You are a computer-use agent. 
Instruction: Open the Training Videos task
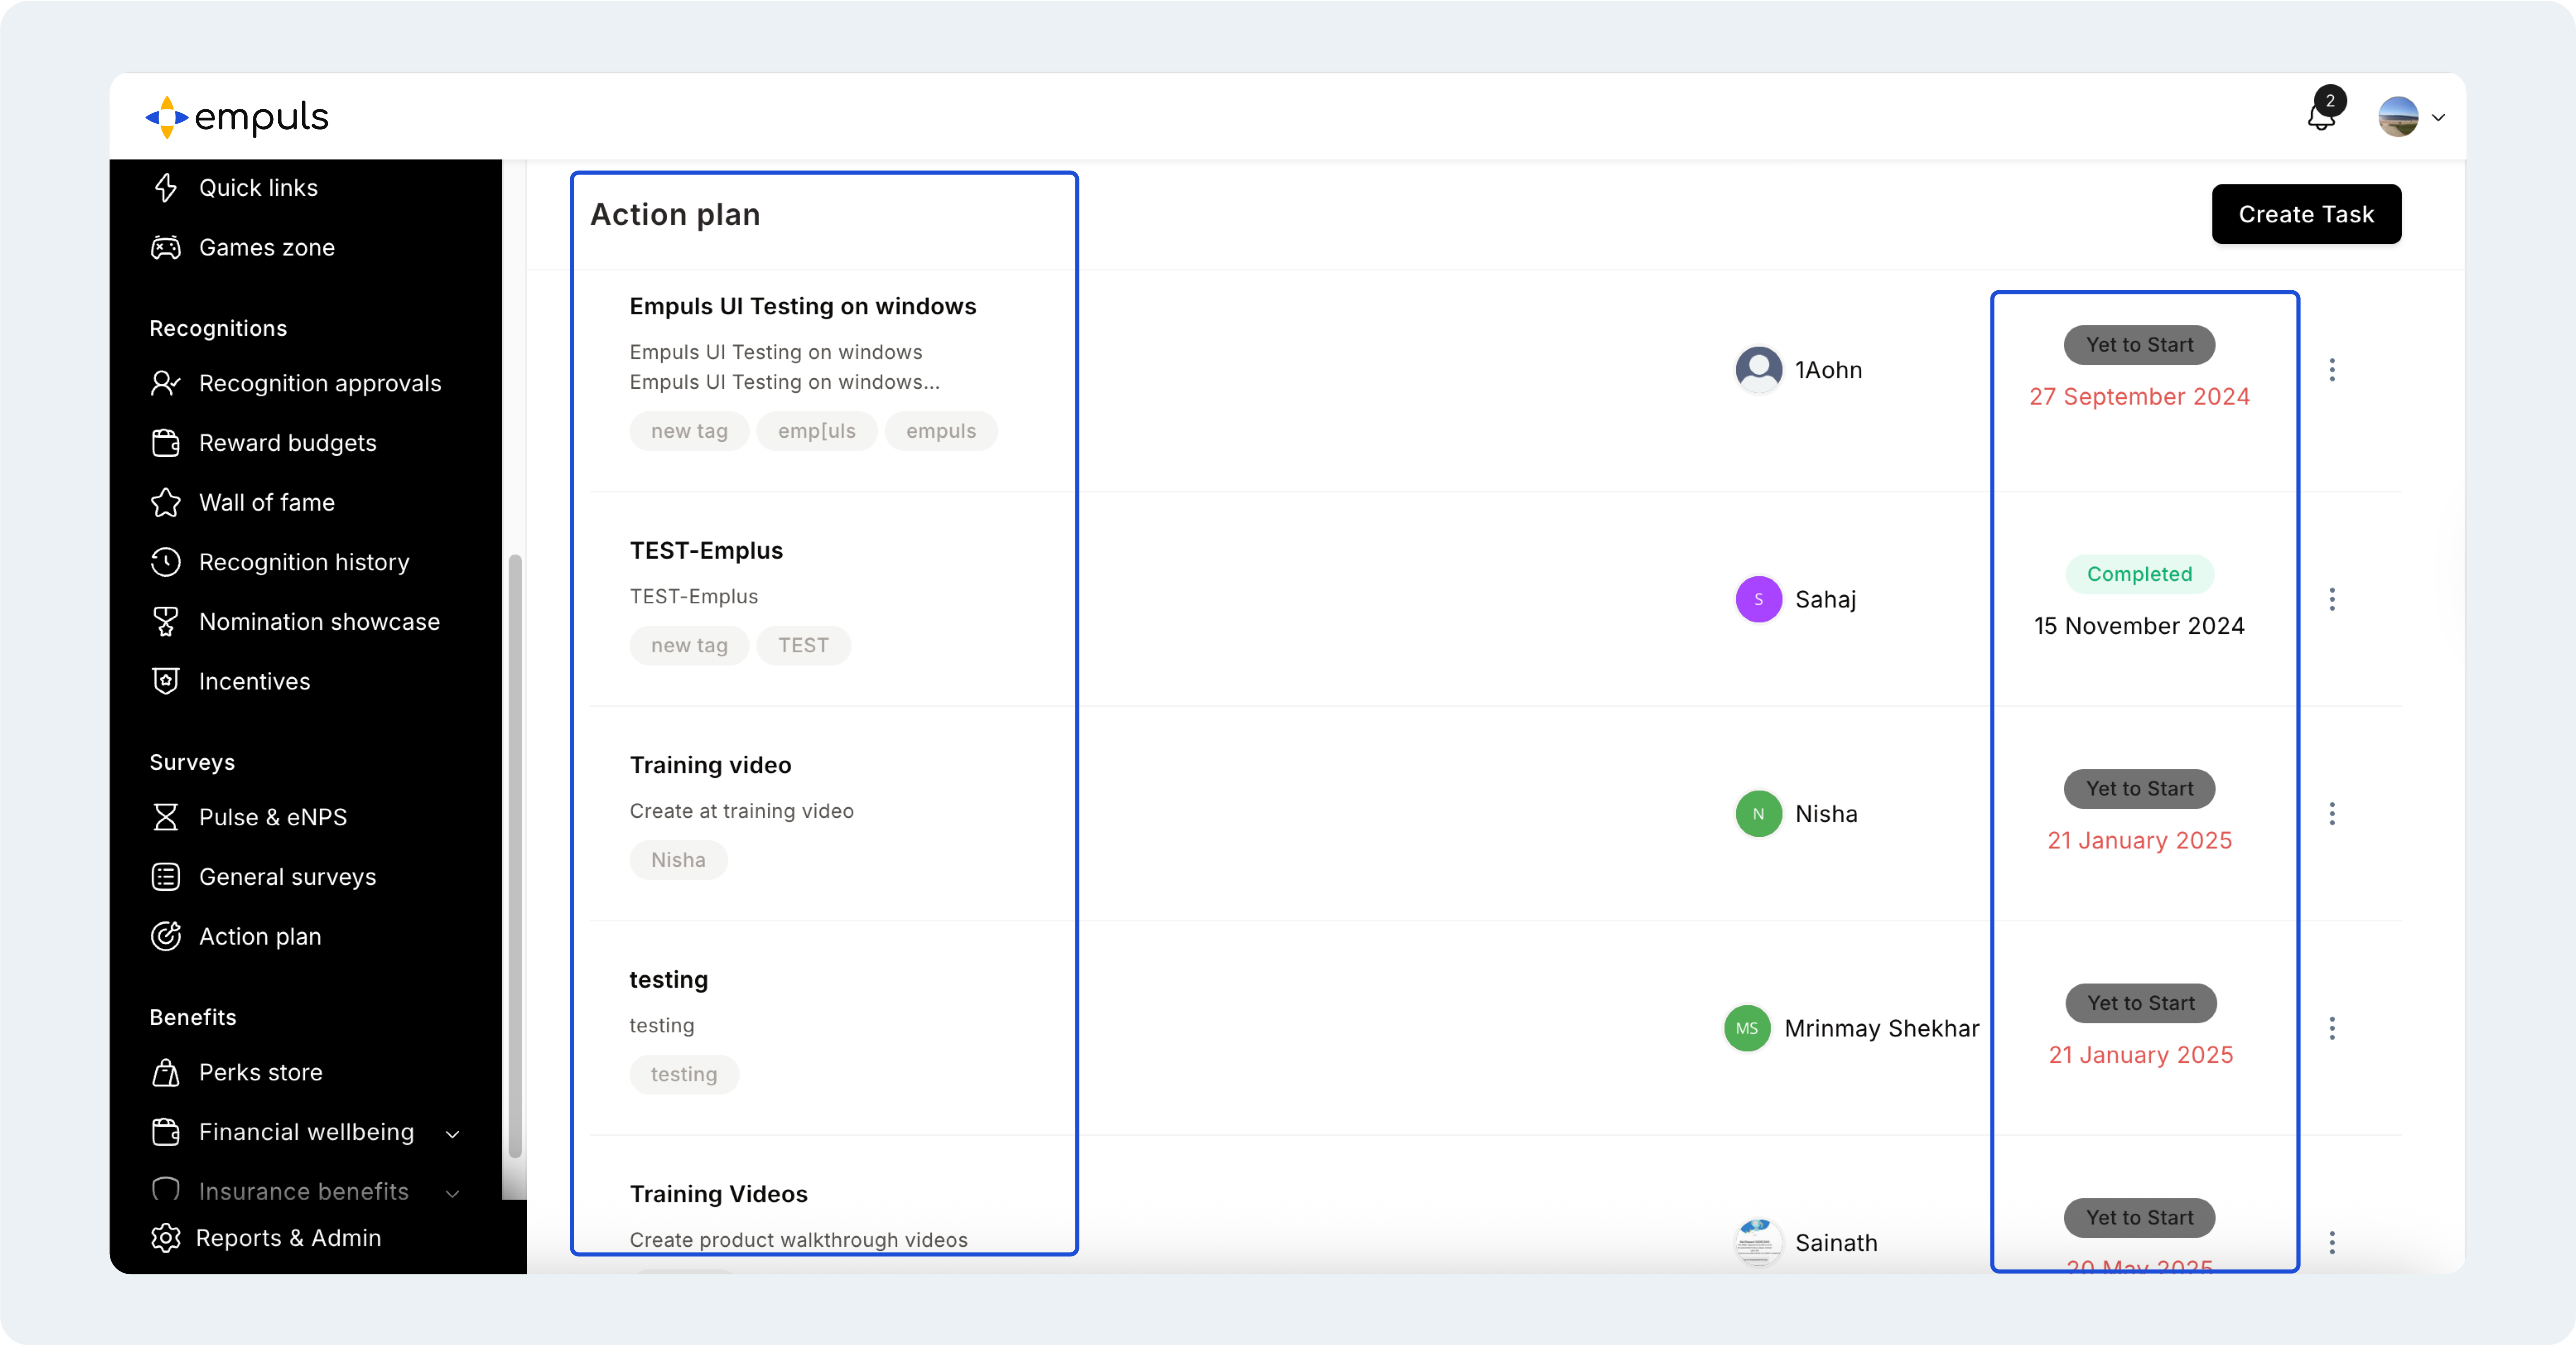click(718, 1194)
